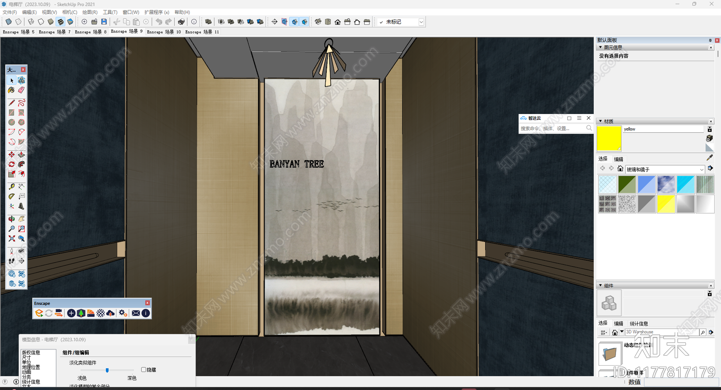The height and width of the screenshot is (390, 721).
Task: Start Enscape rendering from Enscape toolbar
Action: (x=39, y=313)
